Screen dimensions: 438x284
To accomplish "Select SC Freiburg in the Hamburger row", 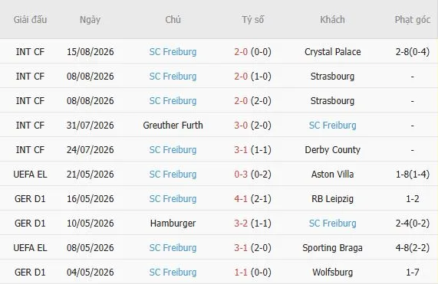I will point(332,224).
